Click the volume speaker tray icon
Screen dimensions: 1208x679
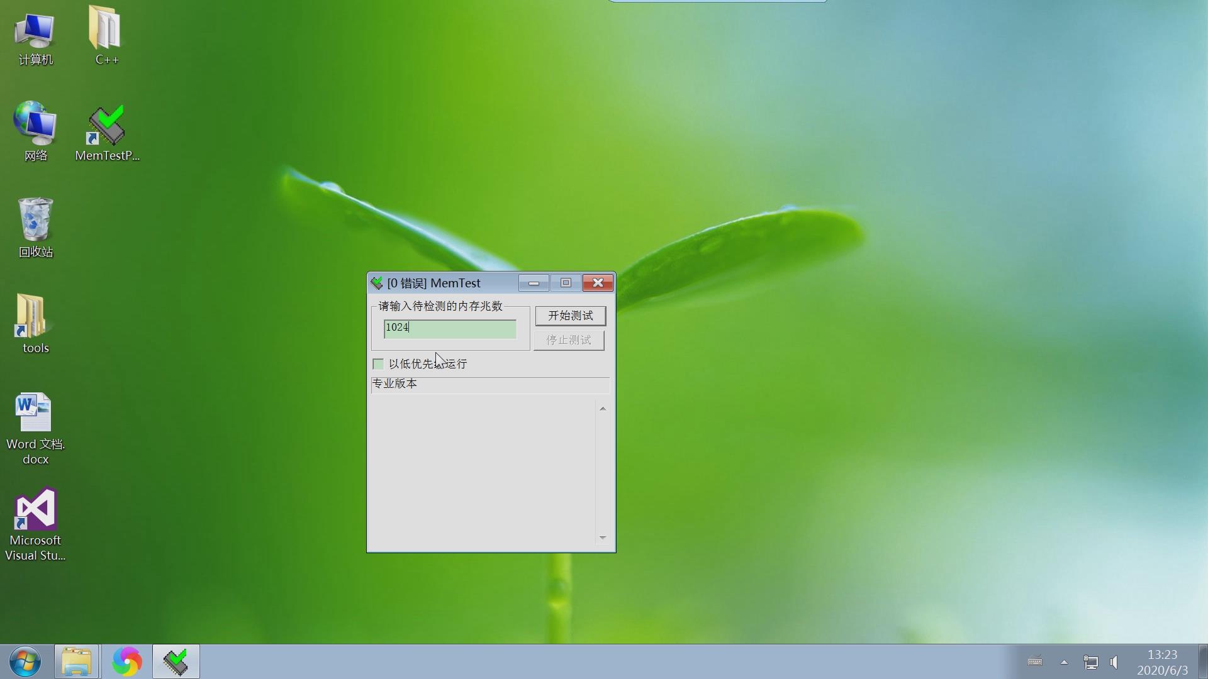point(1114,662)
